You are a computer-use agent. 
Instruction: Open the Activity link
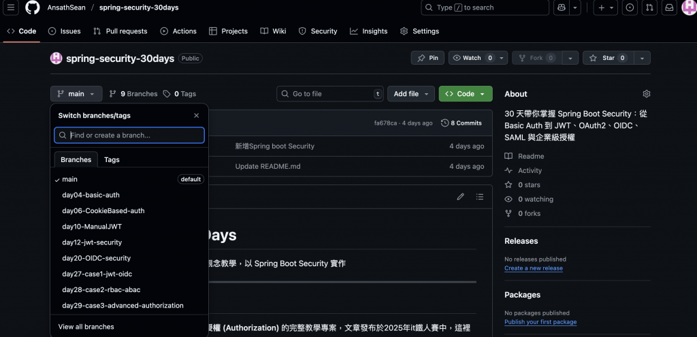coord(523,171)
